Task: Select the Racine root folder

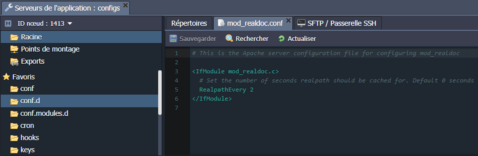Action: coord(31,37)
